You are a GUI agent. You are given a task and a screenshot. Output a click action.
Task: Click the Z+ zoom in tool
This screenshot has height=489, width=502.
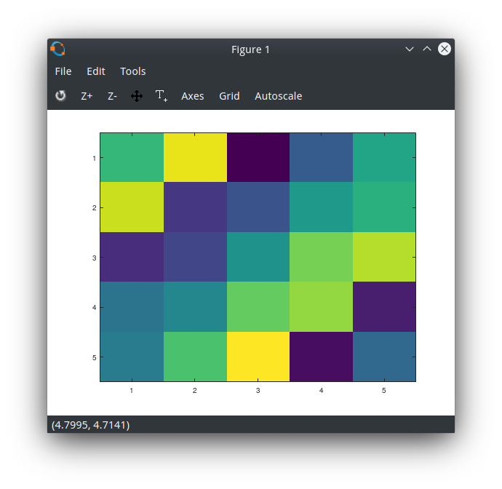[x=87, y=96]
